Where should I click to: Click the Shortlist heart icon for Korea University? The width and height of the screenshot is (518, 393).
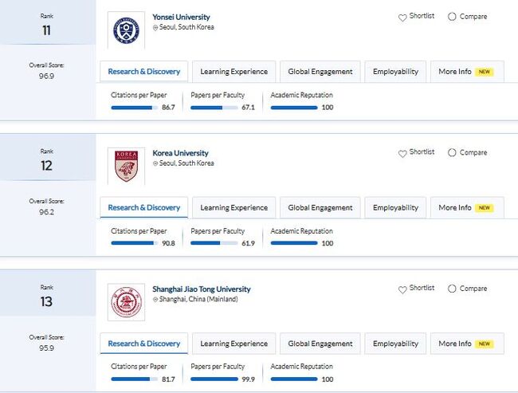click(x=402, y=153)
